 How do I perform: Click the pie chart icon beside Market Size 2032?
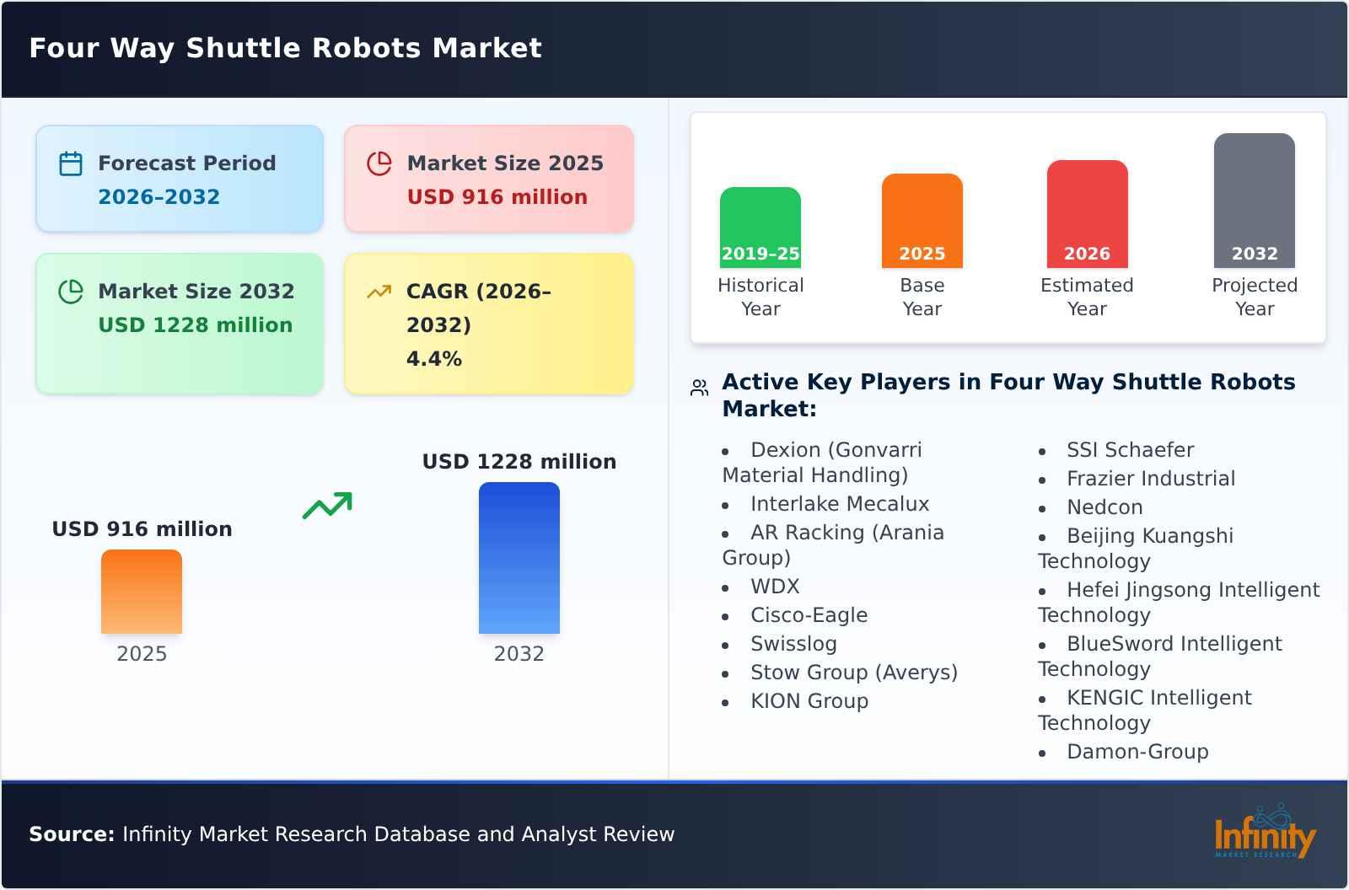pyautogui.click(x=71, y=292)
